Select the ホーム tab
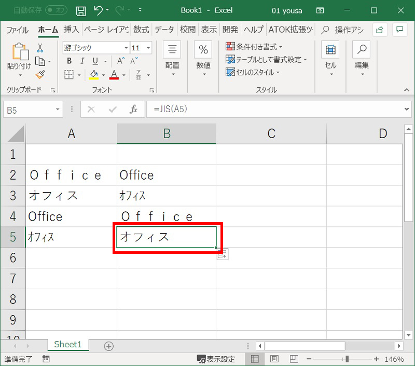The width and height of the screenshot is (415, 366). [48, 30]
